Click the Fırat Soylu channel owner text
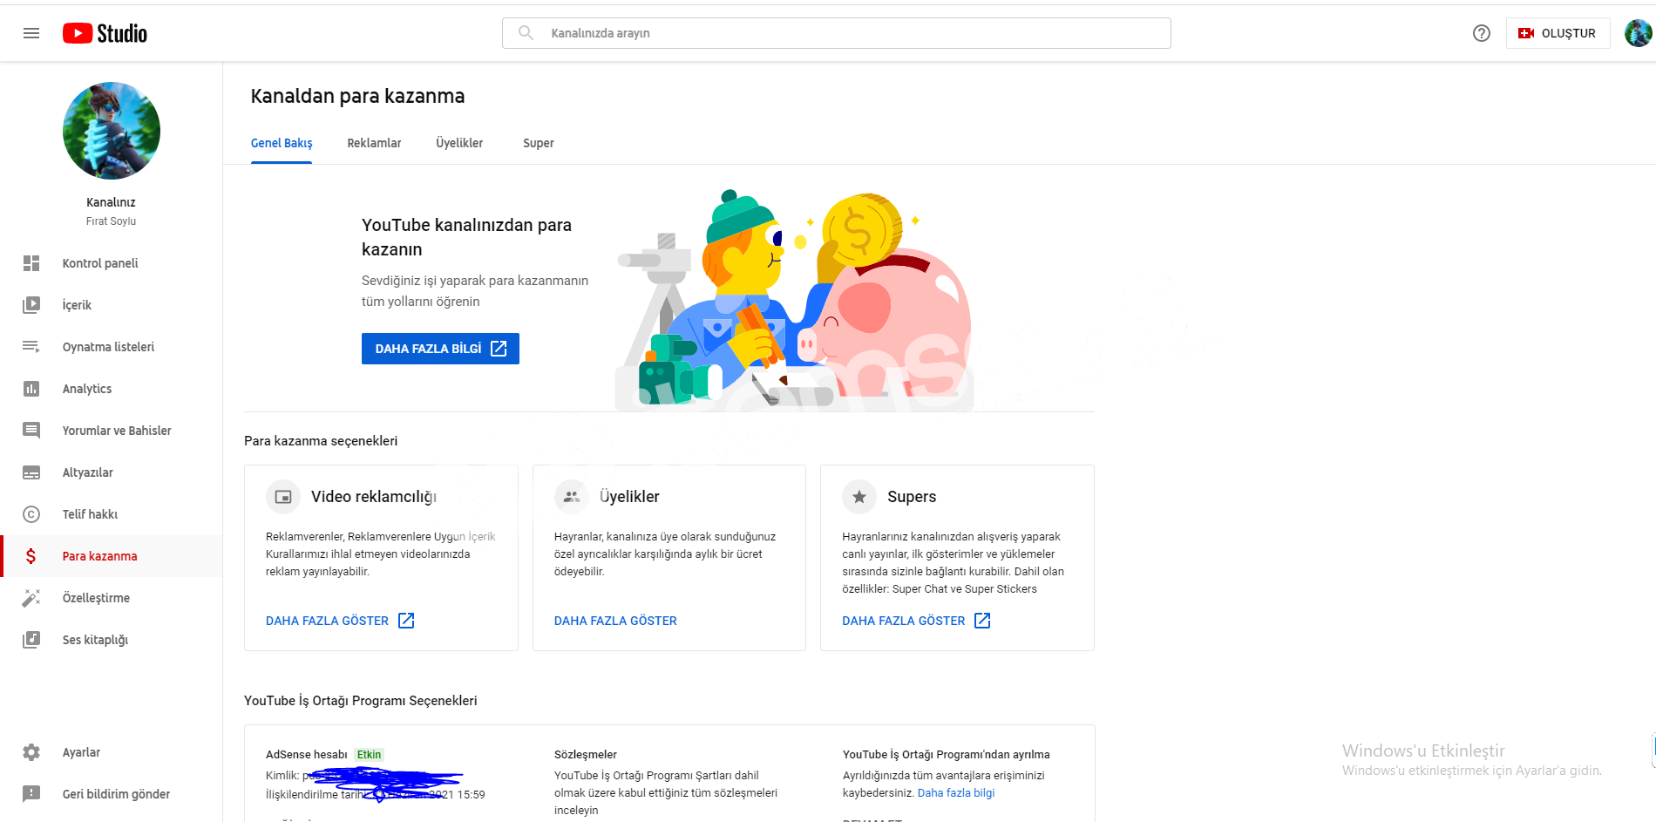 (x=111, y=221)
